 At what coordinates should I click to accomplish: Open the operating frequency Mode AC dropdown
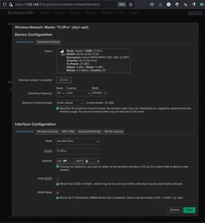point(61,93)
